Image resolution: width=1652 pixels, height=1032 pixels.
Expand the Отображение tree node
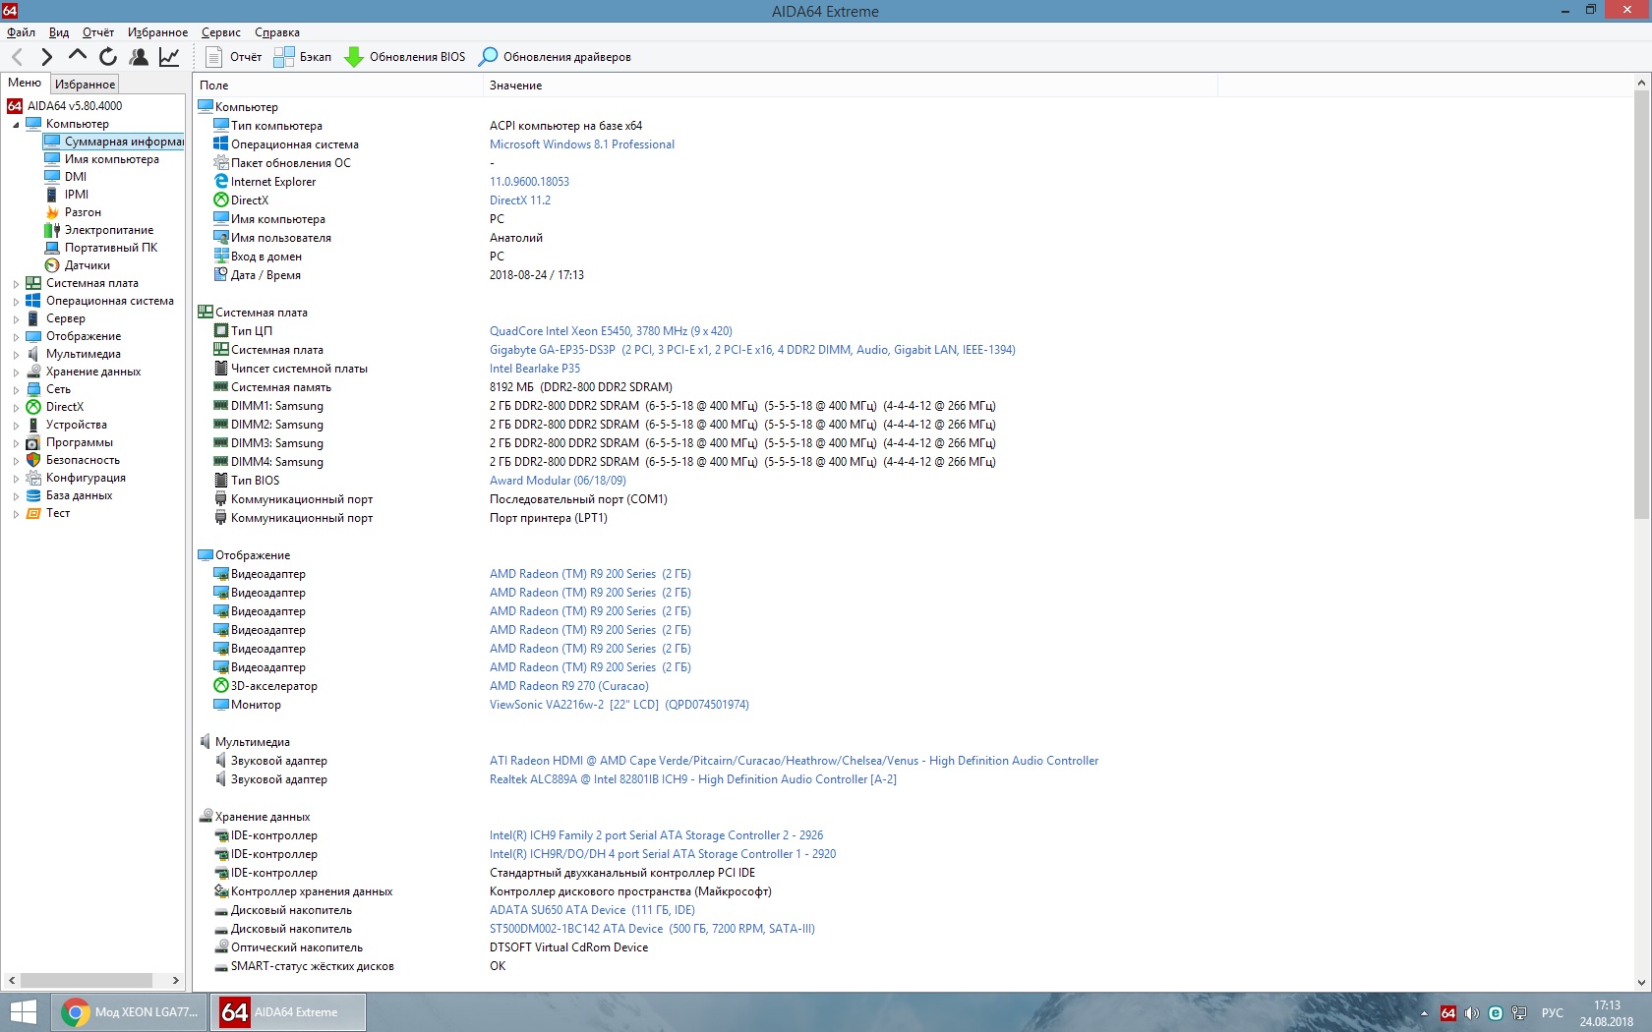[16, 337]
